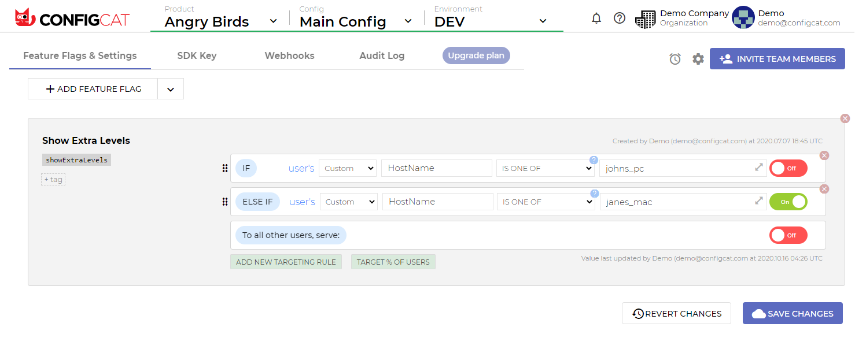Enable serving for all other users

point(788,235)
